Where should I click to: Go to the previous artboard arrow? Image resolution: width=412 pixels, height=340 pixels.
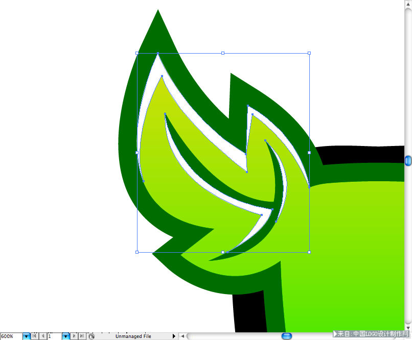pyautogui.click(x=43, y=336)
